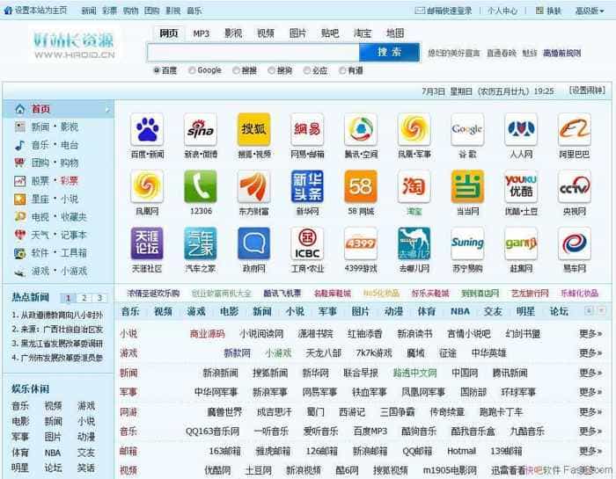Select the 百度 search engine radio button

point(158,70)
